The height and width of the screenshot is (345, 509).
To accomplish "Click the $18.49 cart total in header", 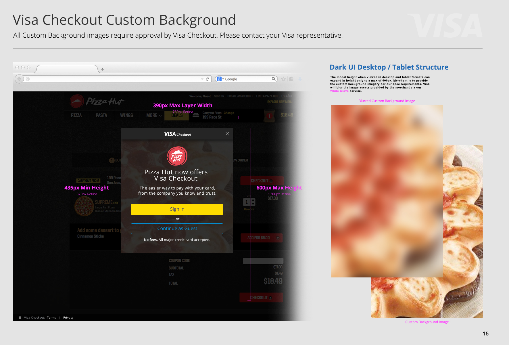I will tap(287, 115).
